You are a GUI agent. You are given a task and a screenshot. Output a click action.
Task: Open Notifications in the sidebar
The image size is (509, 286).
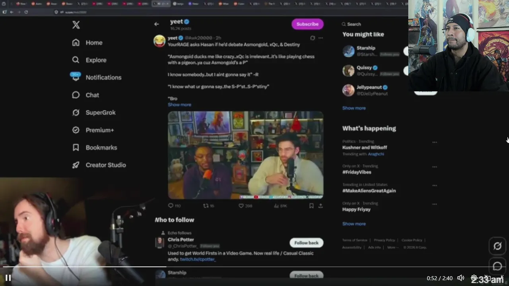97,77
